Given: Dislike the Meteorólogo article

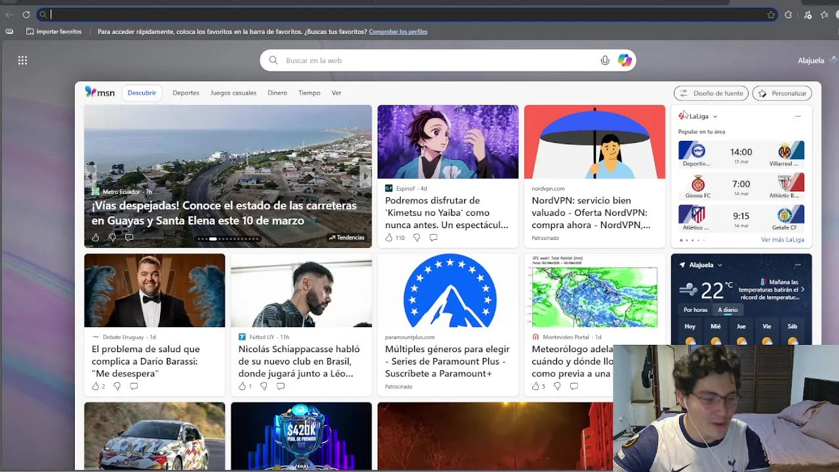Looking at the screenshot, I should [x=557, y=386].
